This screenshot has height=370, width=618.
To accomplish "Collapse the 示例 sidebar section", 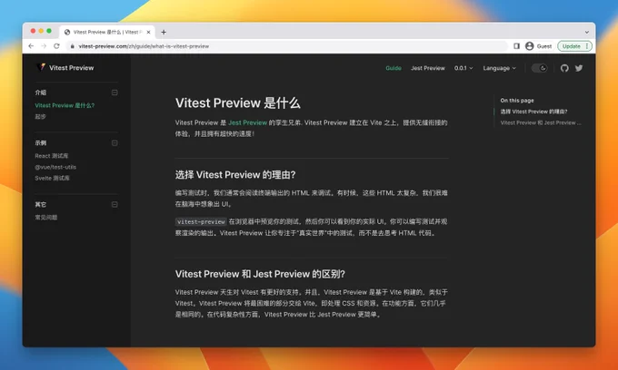I will (115, 142).
